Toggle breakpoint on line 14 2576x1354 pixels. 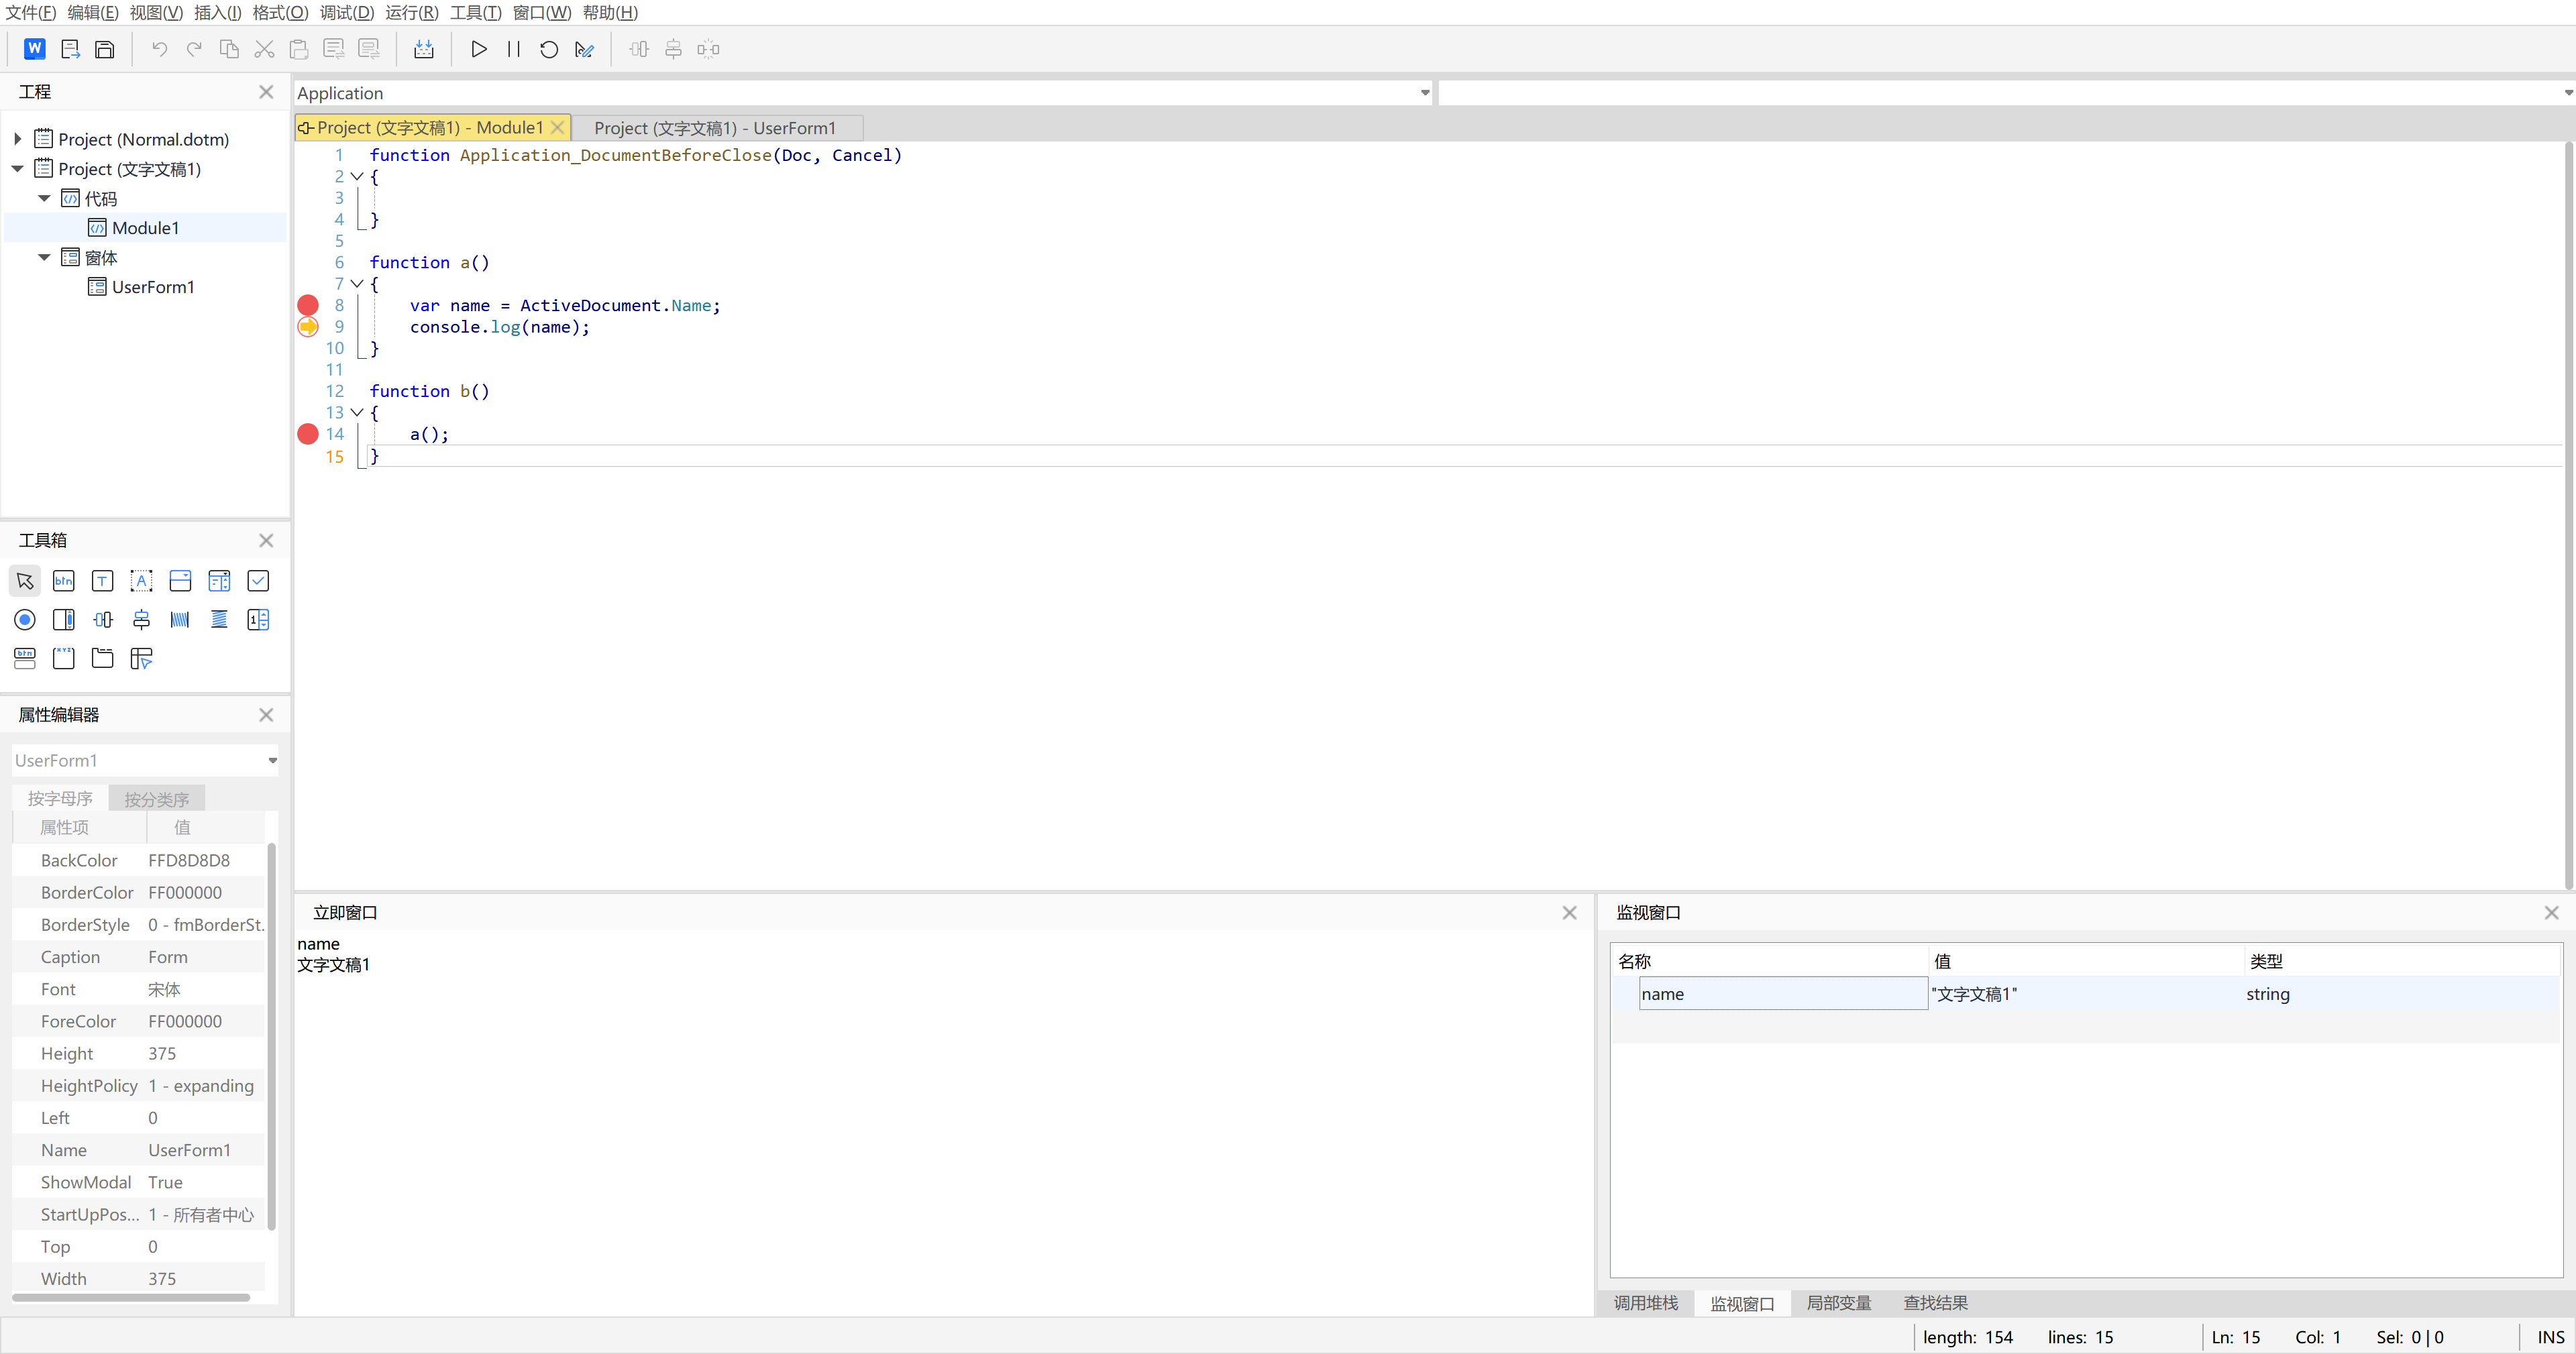click(x=308, y=434)
